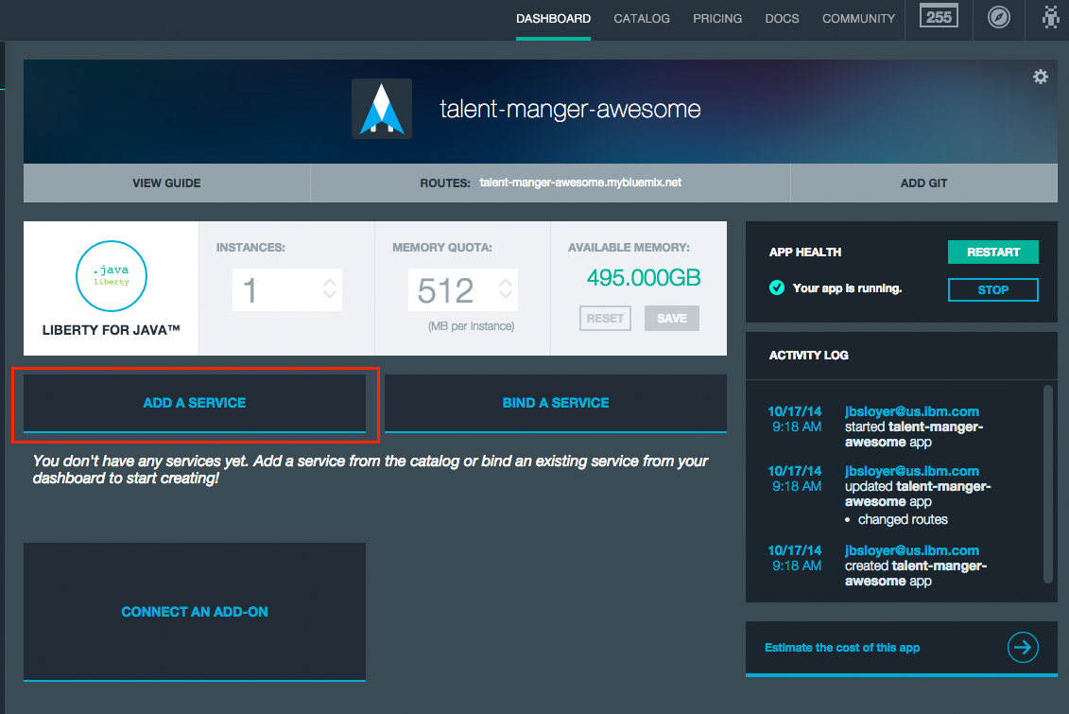Click the App Health heading
1069x714 pixels.
[x=805, y=253]
